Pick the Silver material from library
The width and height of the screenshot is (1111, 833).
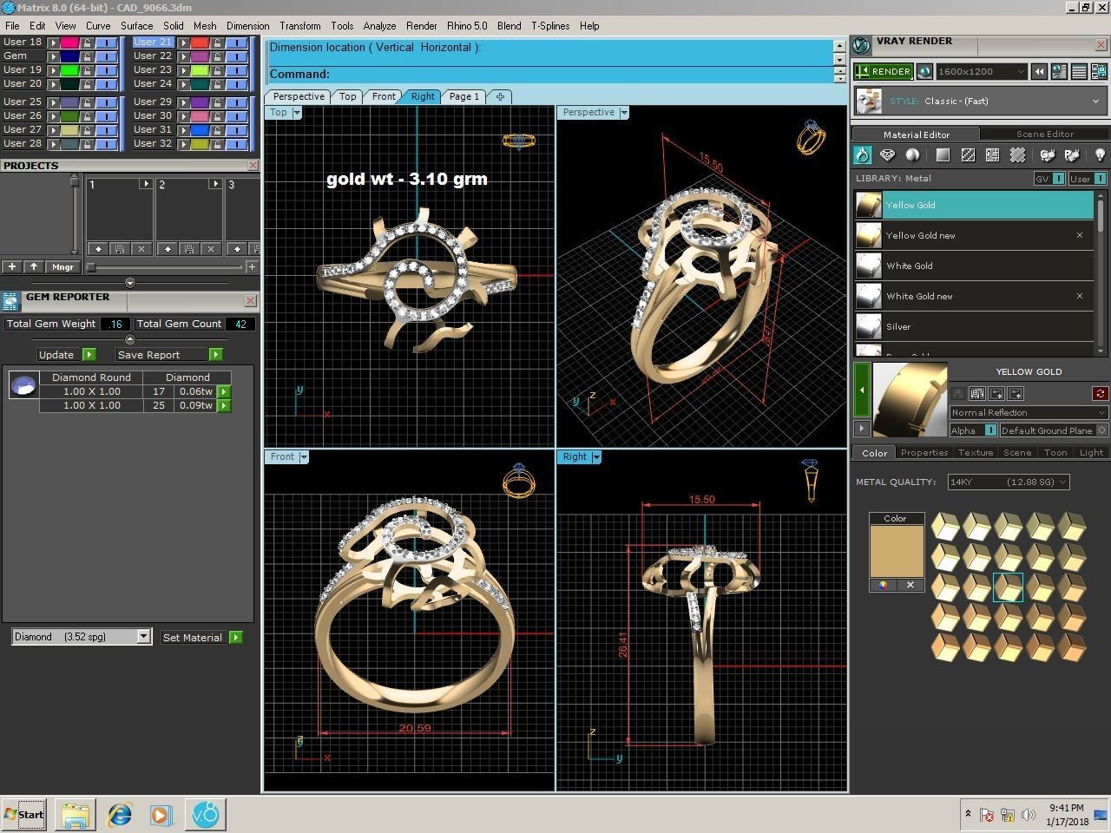click(974, 326)
